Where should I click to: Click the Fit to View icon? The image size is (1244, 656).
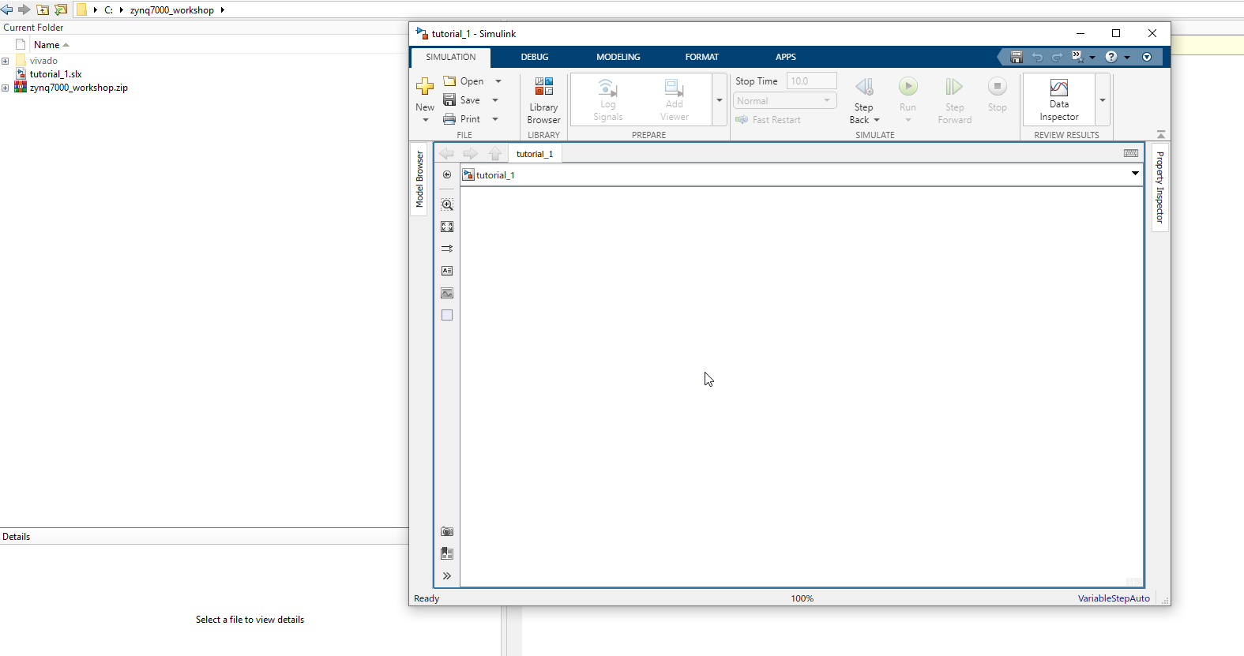coord(447,227)
